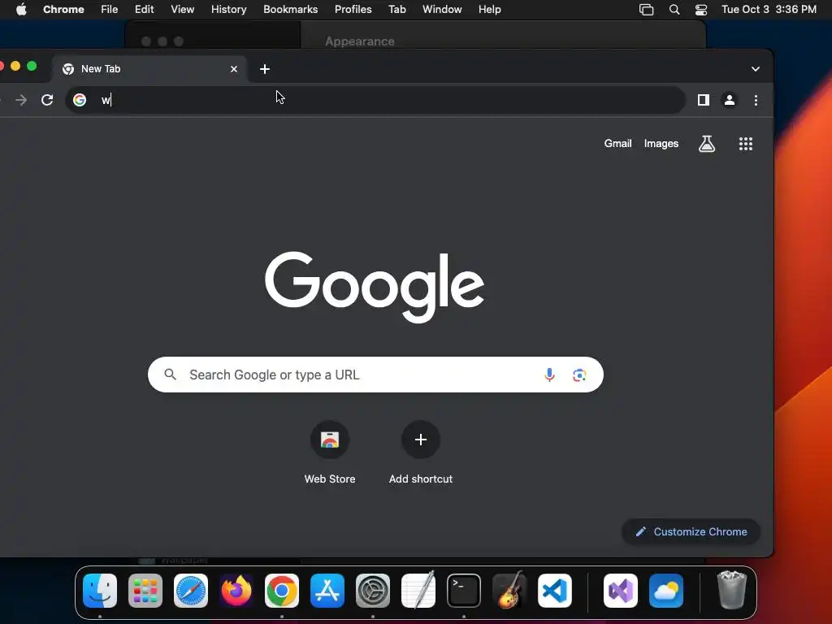Viewport: 832px width, 624px height.
Task: Open Search Labs flask icon
Action: point(707,144)
